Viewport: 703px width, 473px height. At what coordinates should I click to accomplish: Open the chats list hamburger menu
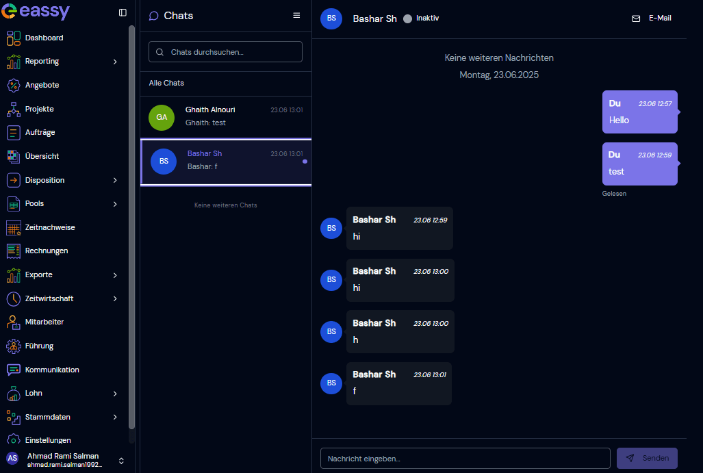[296, 15]
